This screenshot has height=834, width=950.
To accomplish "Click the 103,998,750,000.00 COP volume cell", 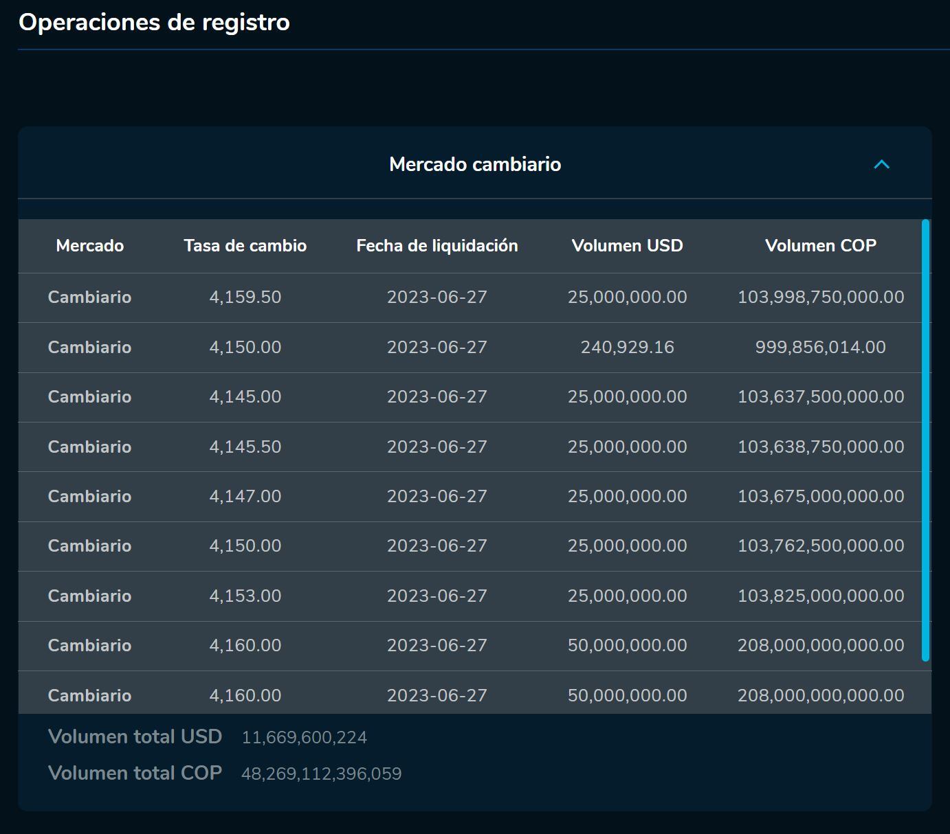I will (x=821, y=297).
